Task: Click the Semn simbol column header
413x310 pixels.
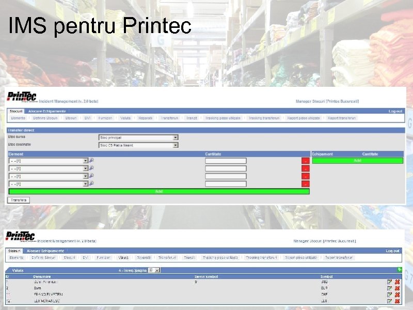Action: (206, 276)
